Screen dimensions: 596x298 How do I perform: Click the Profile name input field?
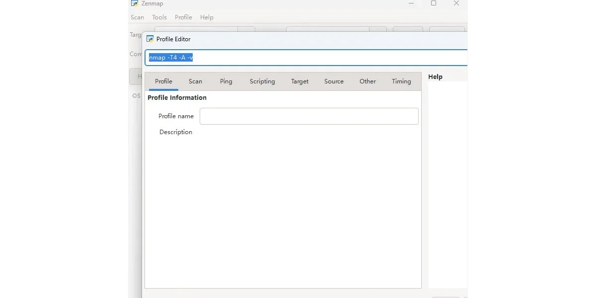tap(309, 116)
